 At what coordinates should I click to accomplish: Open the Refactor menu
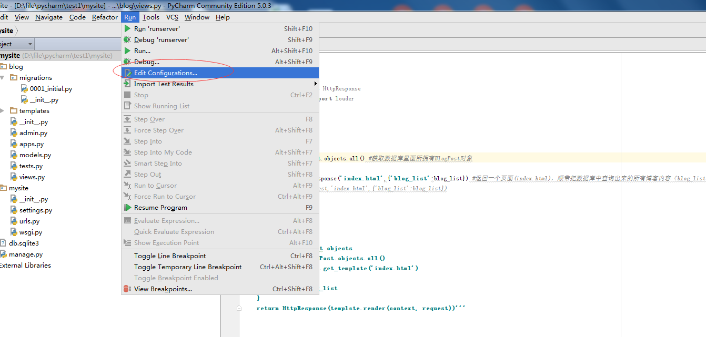coord(105,17)
